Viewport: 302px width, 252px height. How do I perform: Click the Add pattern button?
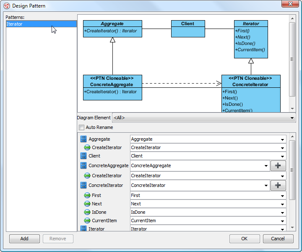(x=24, y=239)
